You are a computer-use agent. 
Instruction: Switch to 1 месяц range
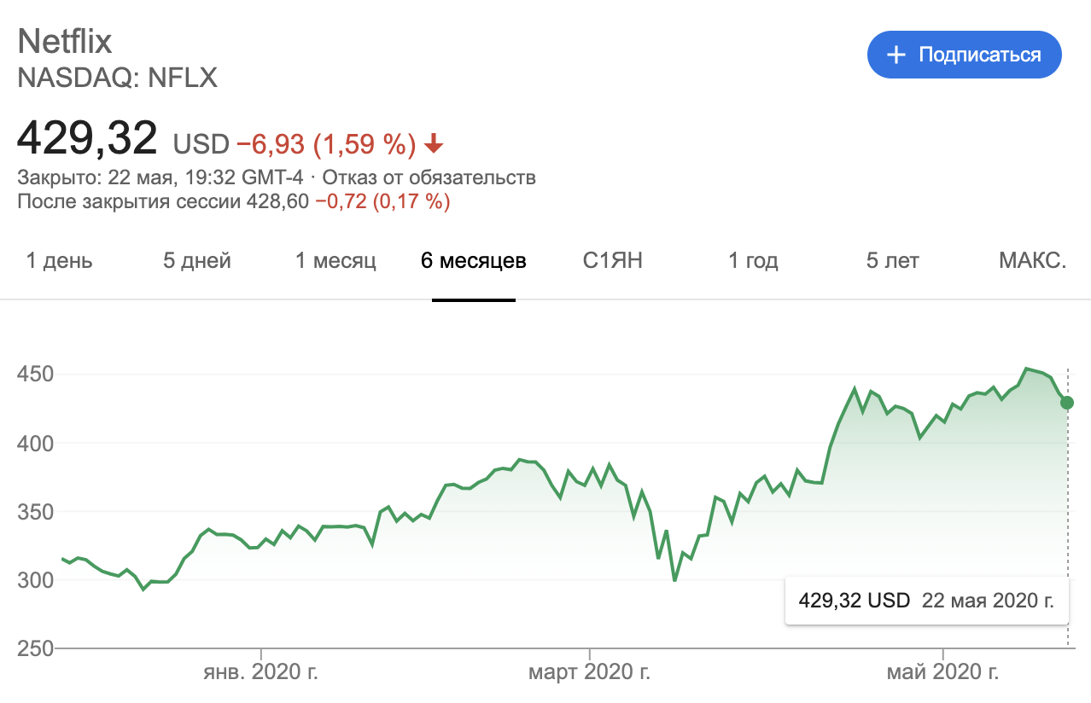tap(335, 261)
